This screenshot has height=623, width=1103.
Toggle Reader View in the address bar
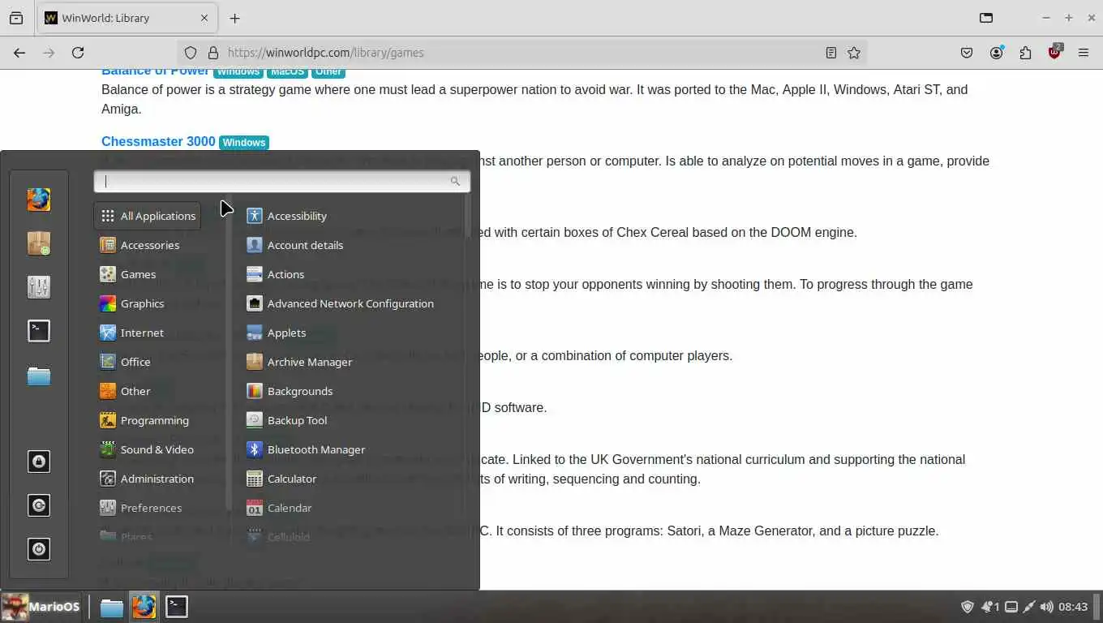point(831,53)
